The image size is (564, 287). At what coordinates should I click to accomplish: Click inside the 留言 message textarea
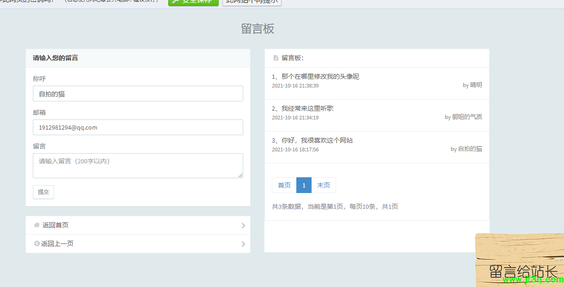point(138,165)
